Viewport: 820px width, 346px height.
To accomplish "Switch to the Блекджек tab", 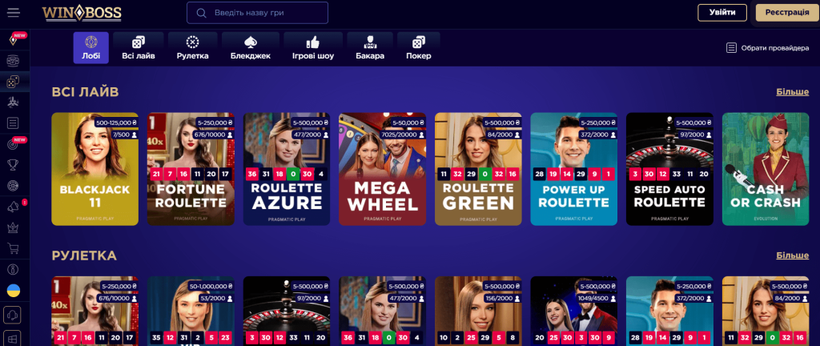I will click(251, 48).
